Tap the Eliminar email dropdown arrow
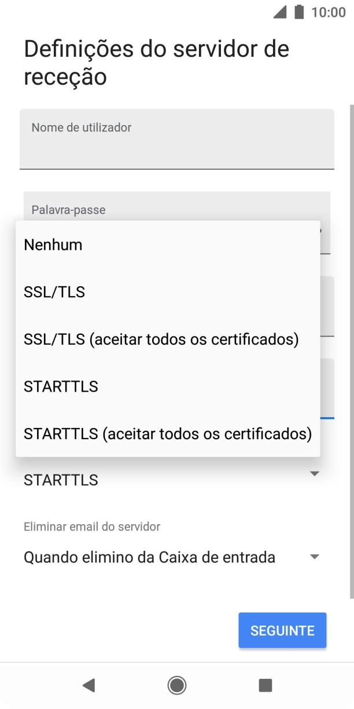354x709 pixels. coord(313,557)
